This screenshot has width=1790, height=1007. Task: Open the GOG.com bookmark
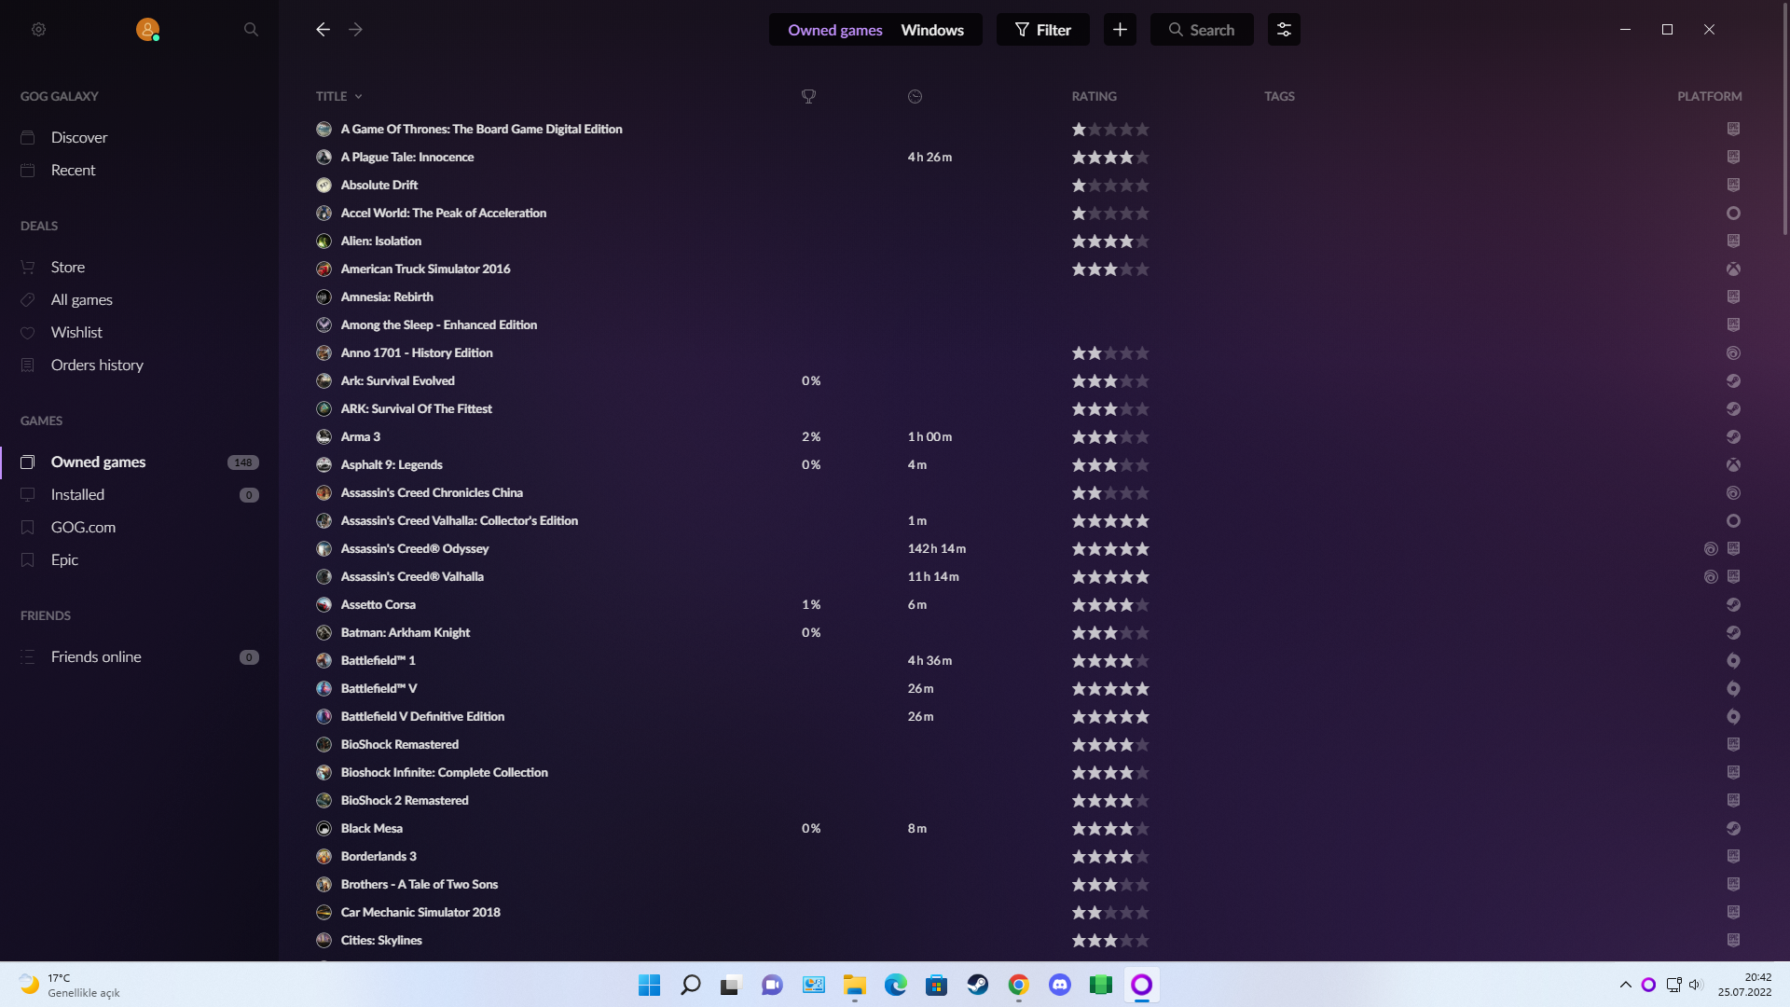pos(83,527)
